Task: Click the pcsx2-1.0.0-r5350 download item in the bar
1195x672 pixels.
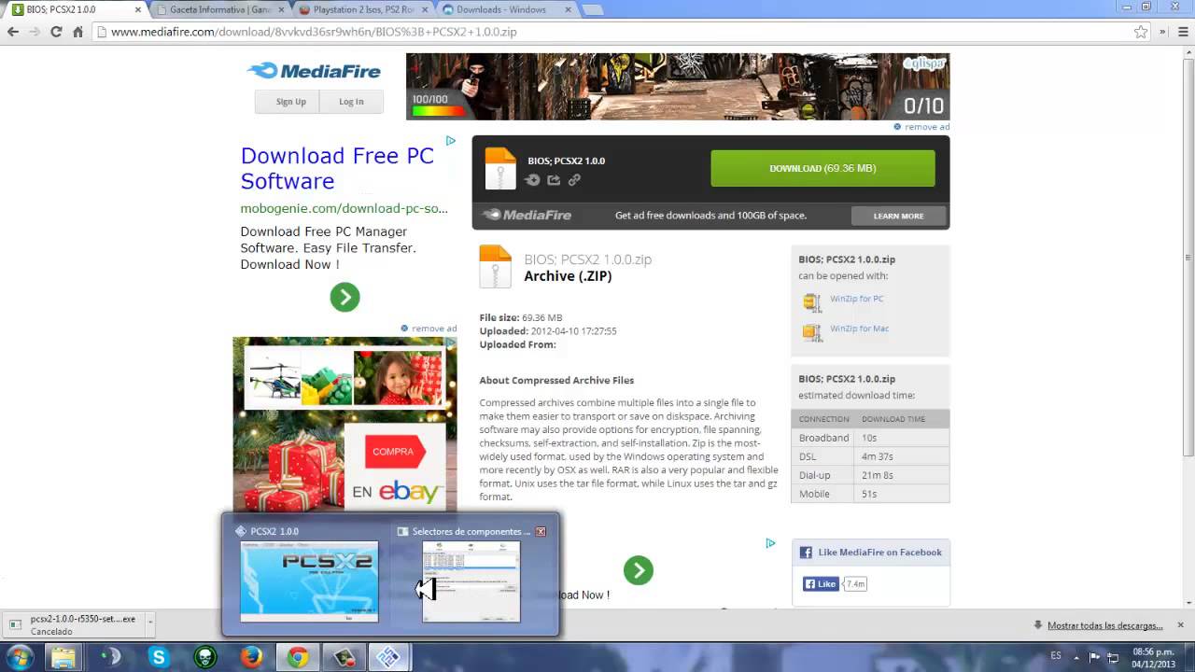Action: (x=75, y=624)
